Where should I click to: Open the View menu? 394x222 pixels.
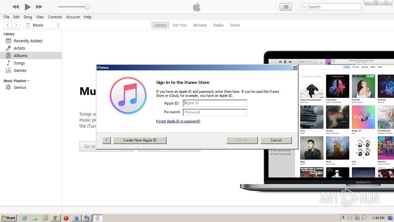[x=40, y=17]
